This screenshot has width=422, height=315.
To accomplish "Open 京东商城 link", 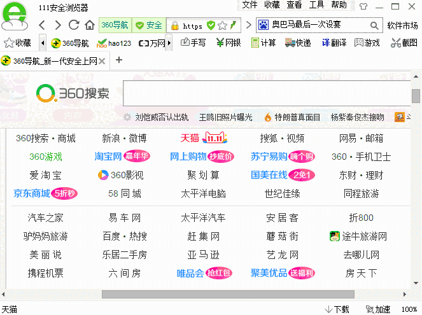I will tap(45, 193).
